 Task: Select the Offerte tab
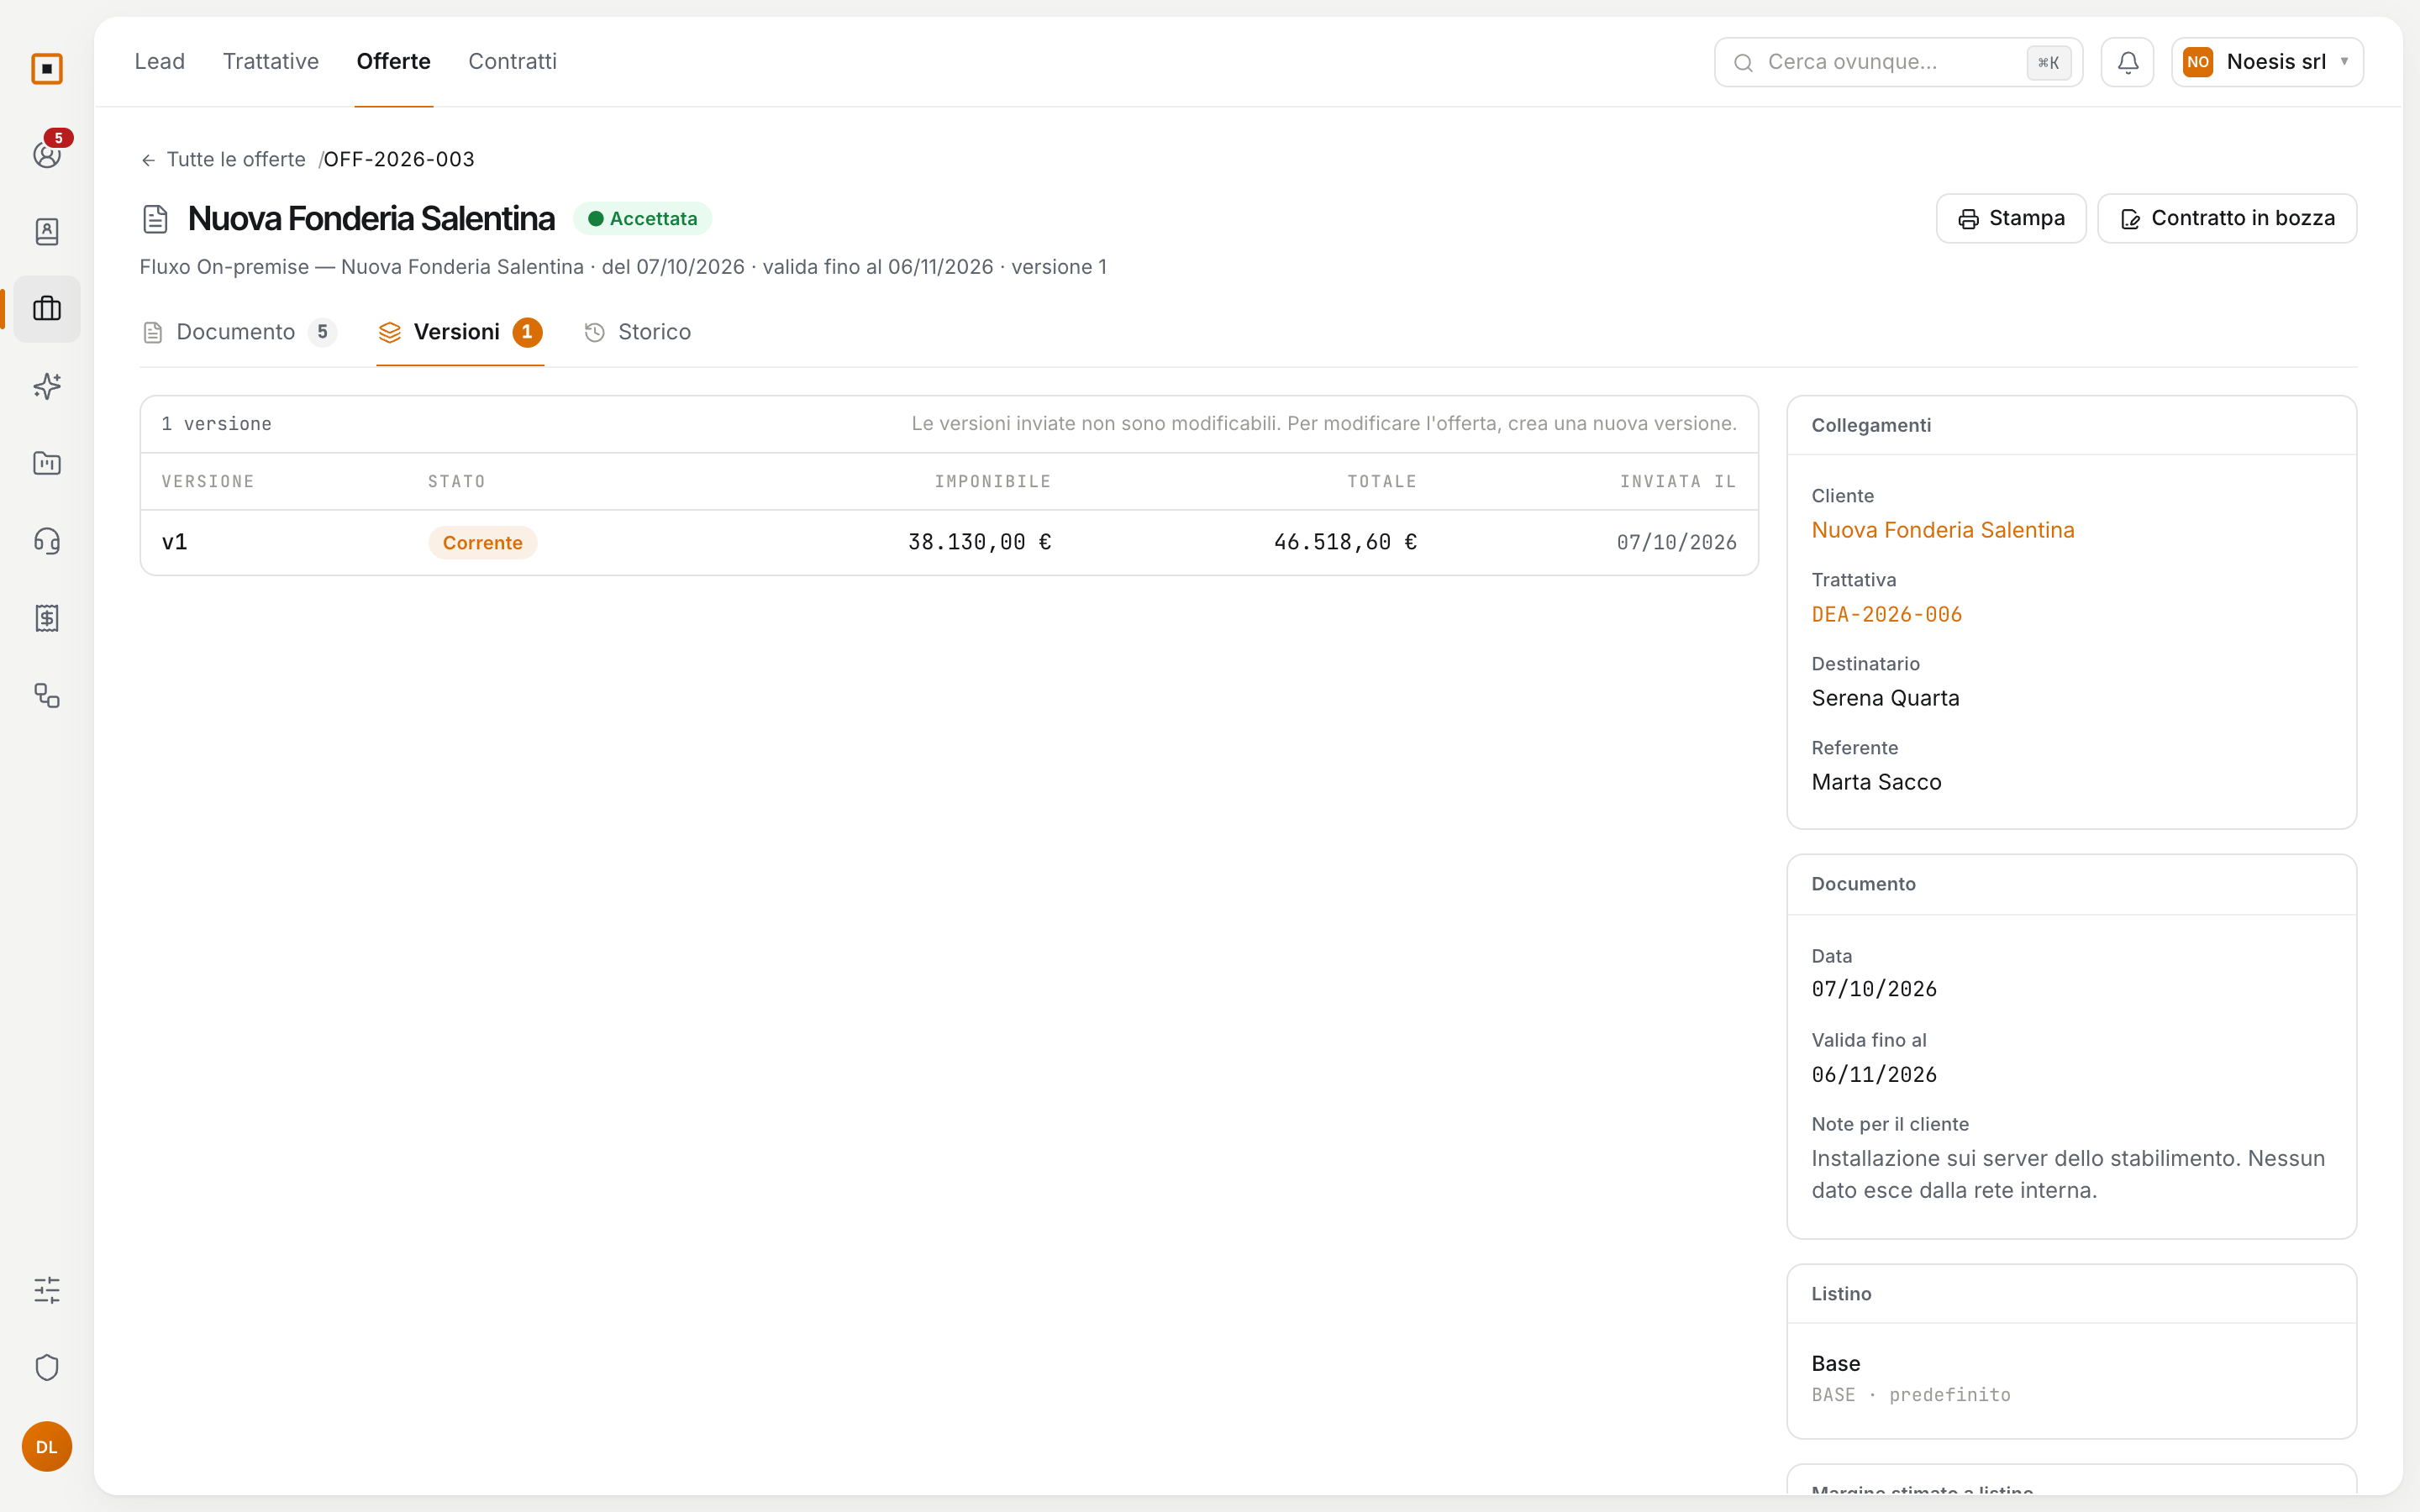click(x=394, y=61)
